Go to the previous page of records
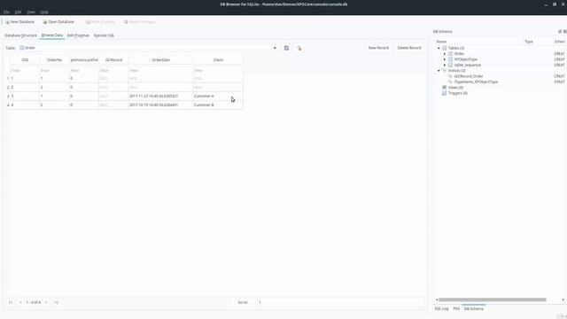The height and width of the screenshot is (319, 567). tap(20, 302)
